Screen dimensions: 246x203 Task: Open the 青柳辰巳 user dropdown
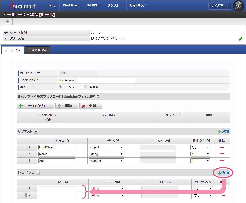219,6
